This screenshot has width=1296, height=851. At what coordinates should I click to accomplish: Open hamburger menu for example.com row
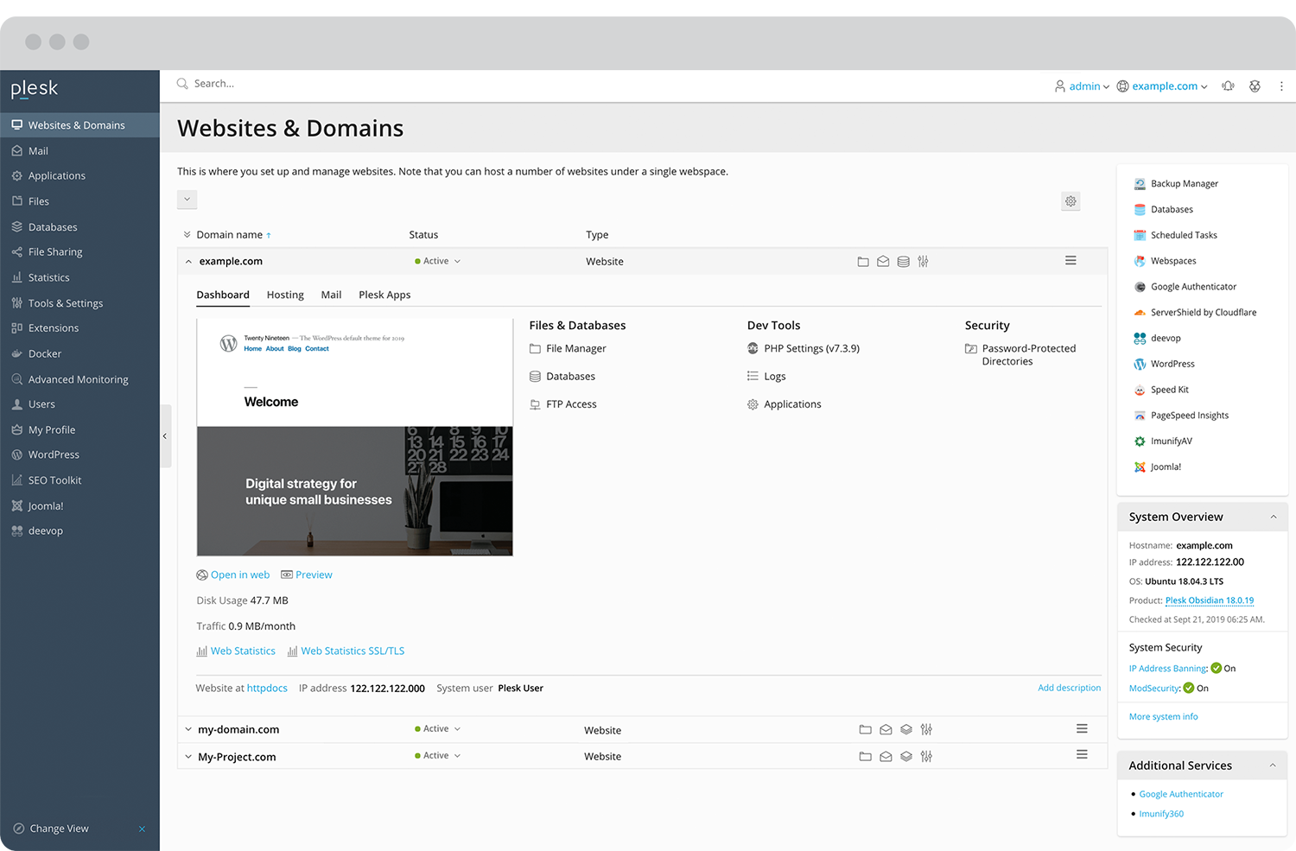(x=1070, y=261)
